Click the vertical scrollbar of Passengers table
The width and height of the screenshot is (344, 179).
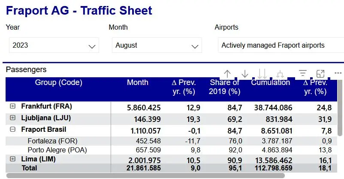tap(341, 108)
